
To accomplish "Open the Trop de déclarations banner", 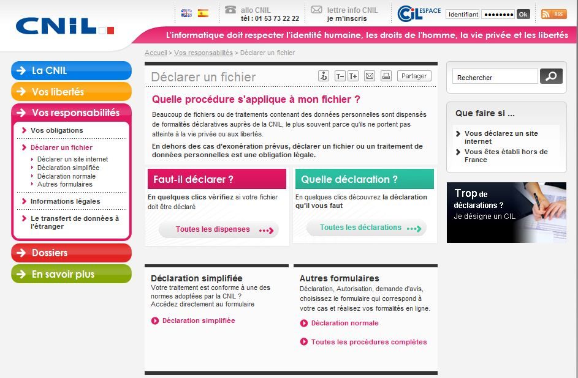I will tap(506, 212).
